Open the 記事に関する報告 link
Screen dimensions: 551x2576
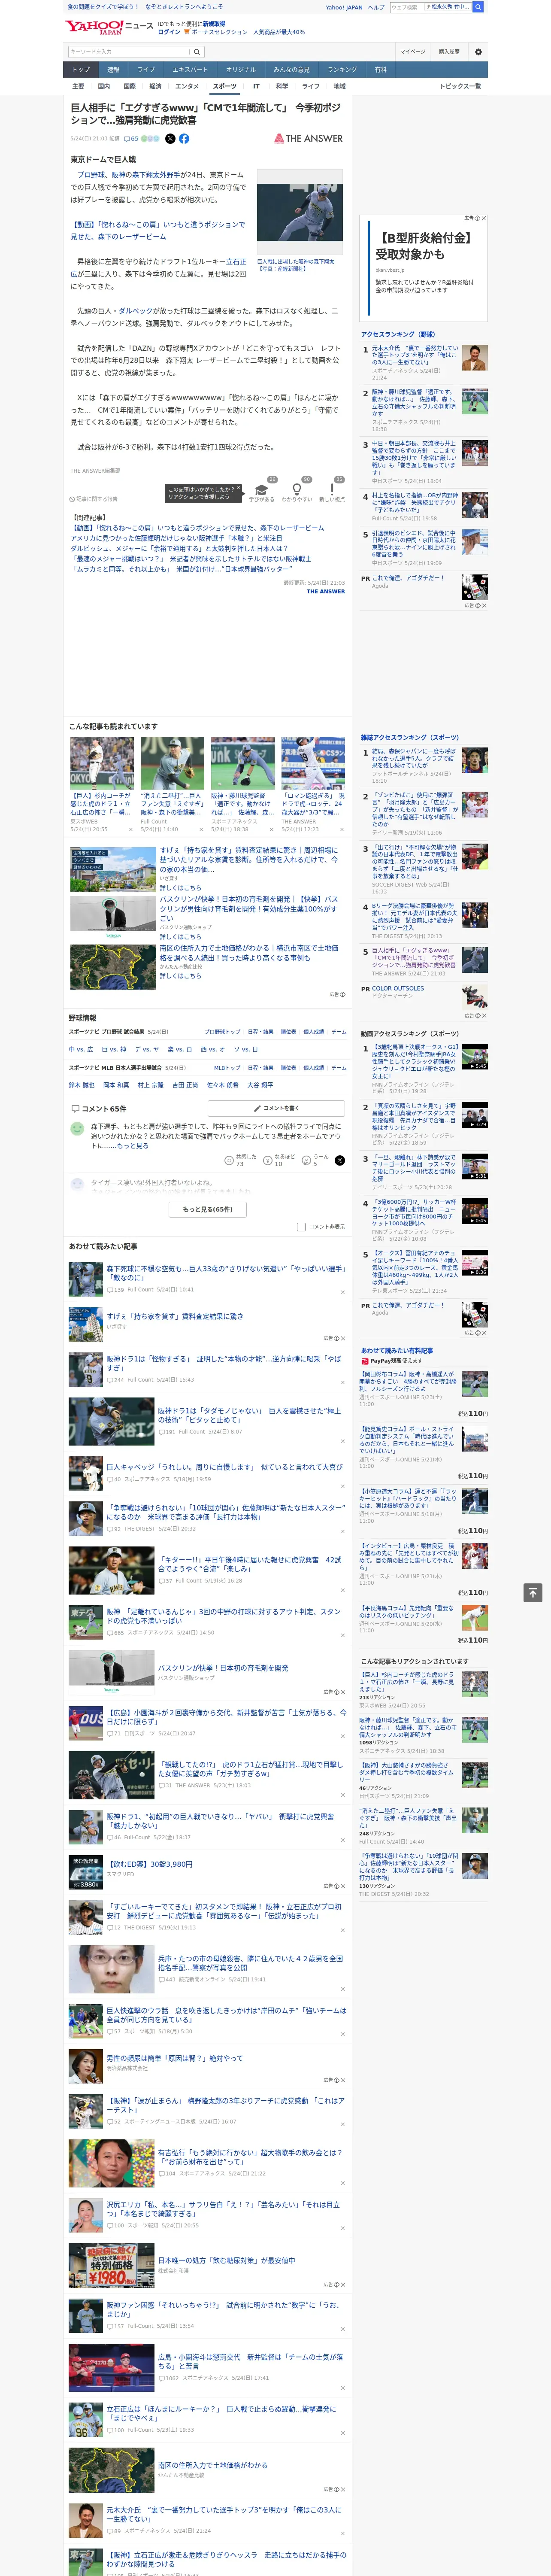(x=95, y=499)
